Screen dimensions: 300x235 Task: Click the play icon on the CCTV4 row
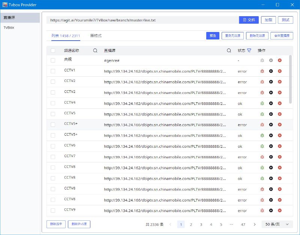click(x=271, y=103)
